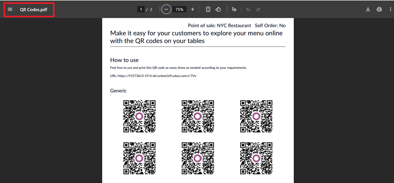
Task: Click the left QR code in second row
Action: (x=139, y=158)
